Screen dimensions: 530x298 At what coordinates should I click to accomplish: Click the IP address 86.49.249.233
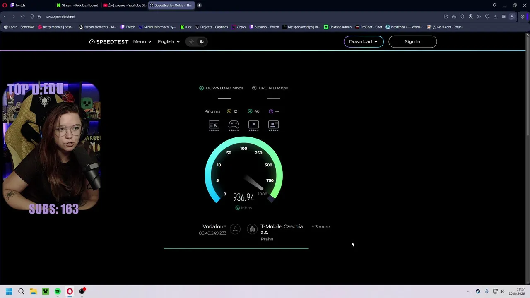click(x=212, y=233)
